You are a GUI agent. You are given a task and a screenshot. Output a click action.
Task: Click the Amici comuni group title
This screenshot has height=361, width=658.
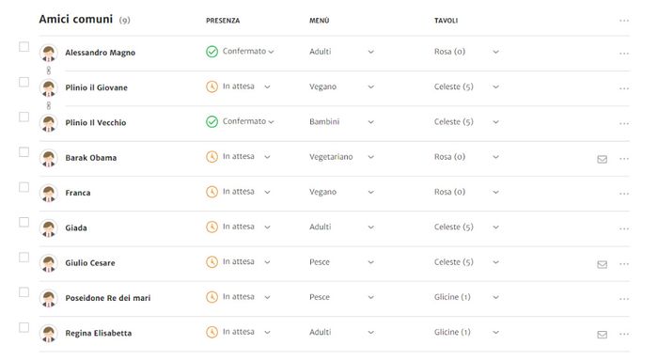click(76, 20)
